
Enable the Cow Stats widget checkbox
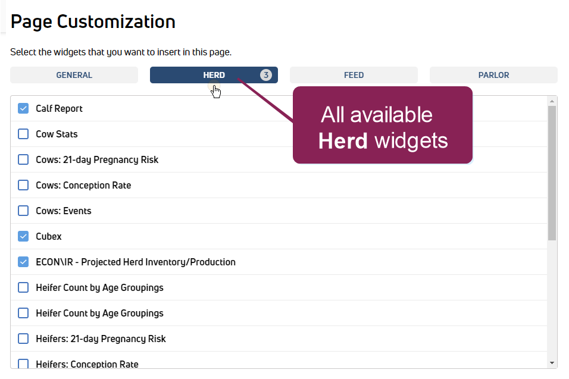coord(23,134)
